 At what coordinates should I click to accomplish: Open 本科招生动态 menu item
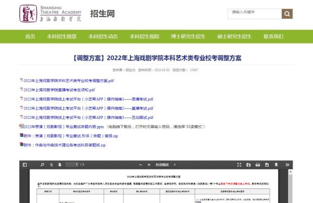pos(103,36)
